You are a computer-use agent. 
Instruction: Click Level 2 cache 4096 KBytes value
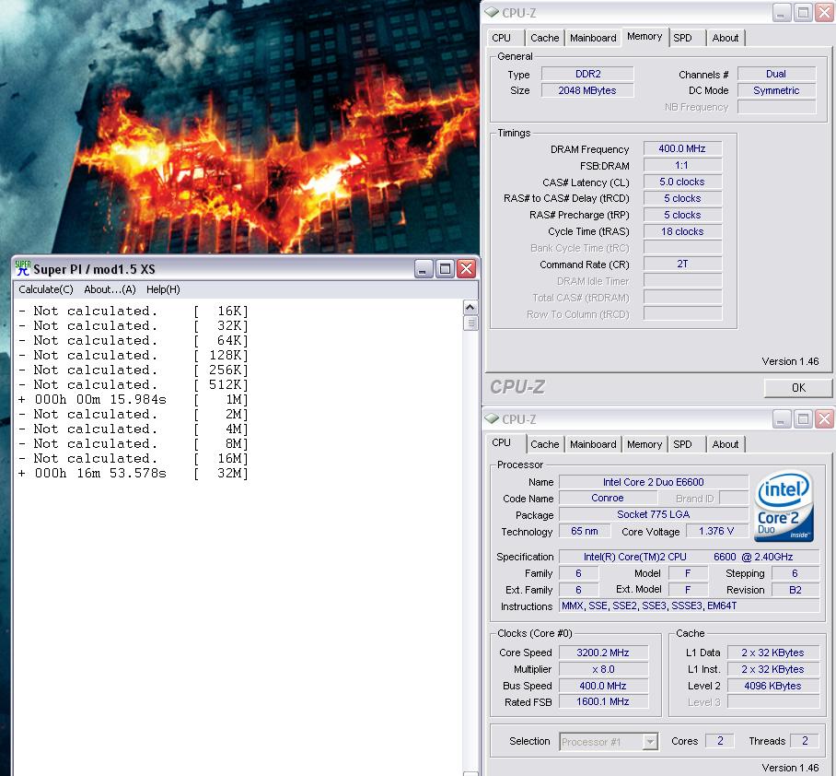point(773,686)
